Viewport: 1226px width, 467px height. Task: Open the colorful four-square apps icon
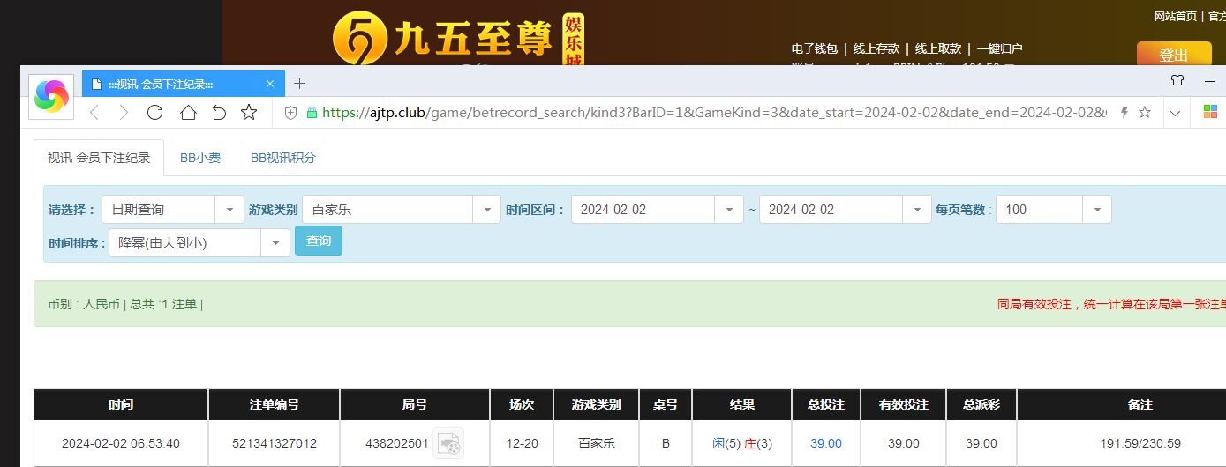[1211, 112]
